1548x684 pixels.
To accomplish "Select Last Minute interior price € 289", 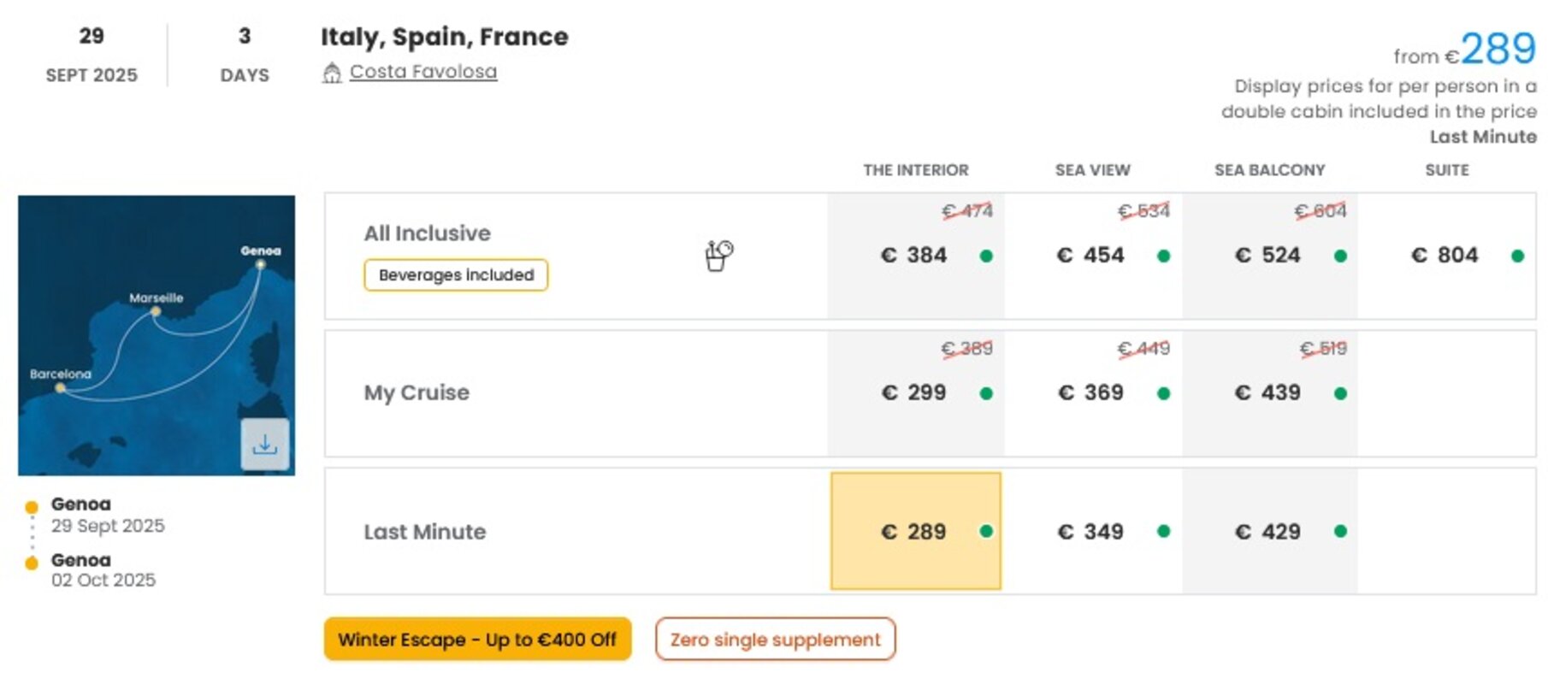I will [916, 531].
